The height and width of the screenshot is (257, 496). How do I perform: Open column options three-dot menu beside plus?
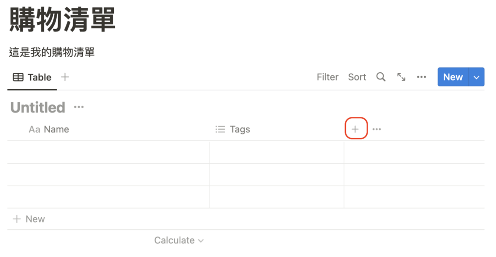point(377,129)
